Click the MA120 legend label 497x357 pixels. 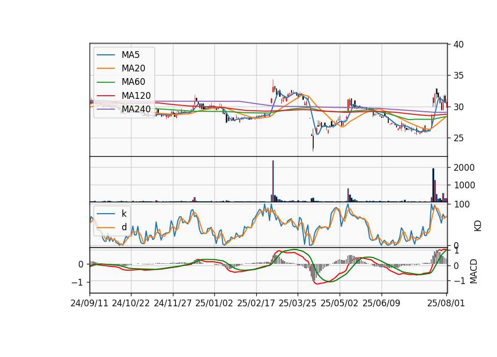[x=136, y=96]
